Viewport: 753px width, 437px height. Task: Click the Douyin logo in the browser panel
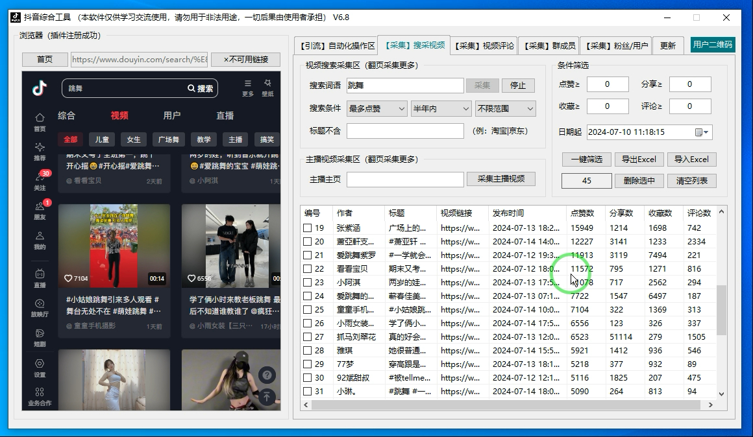tap(40, 88)
